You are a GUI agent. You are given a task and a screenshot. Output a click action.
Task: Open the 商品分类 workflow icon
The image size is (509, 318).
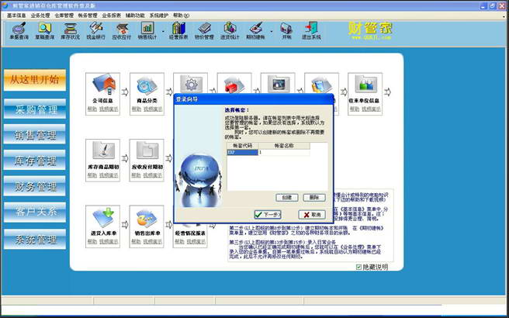tap(147, 85)
